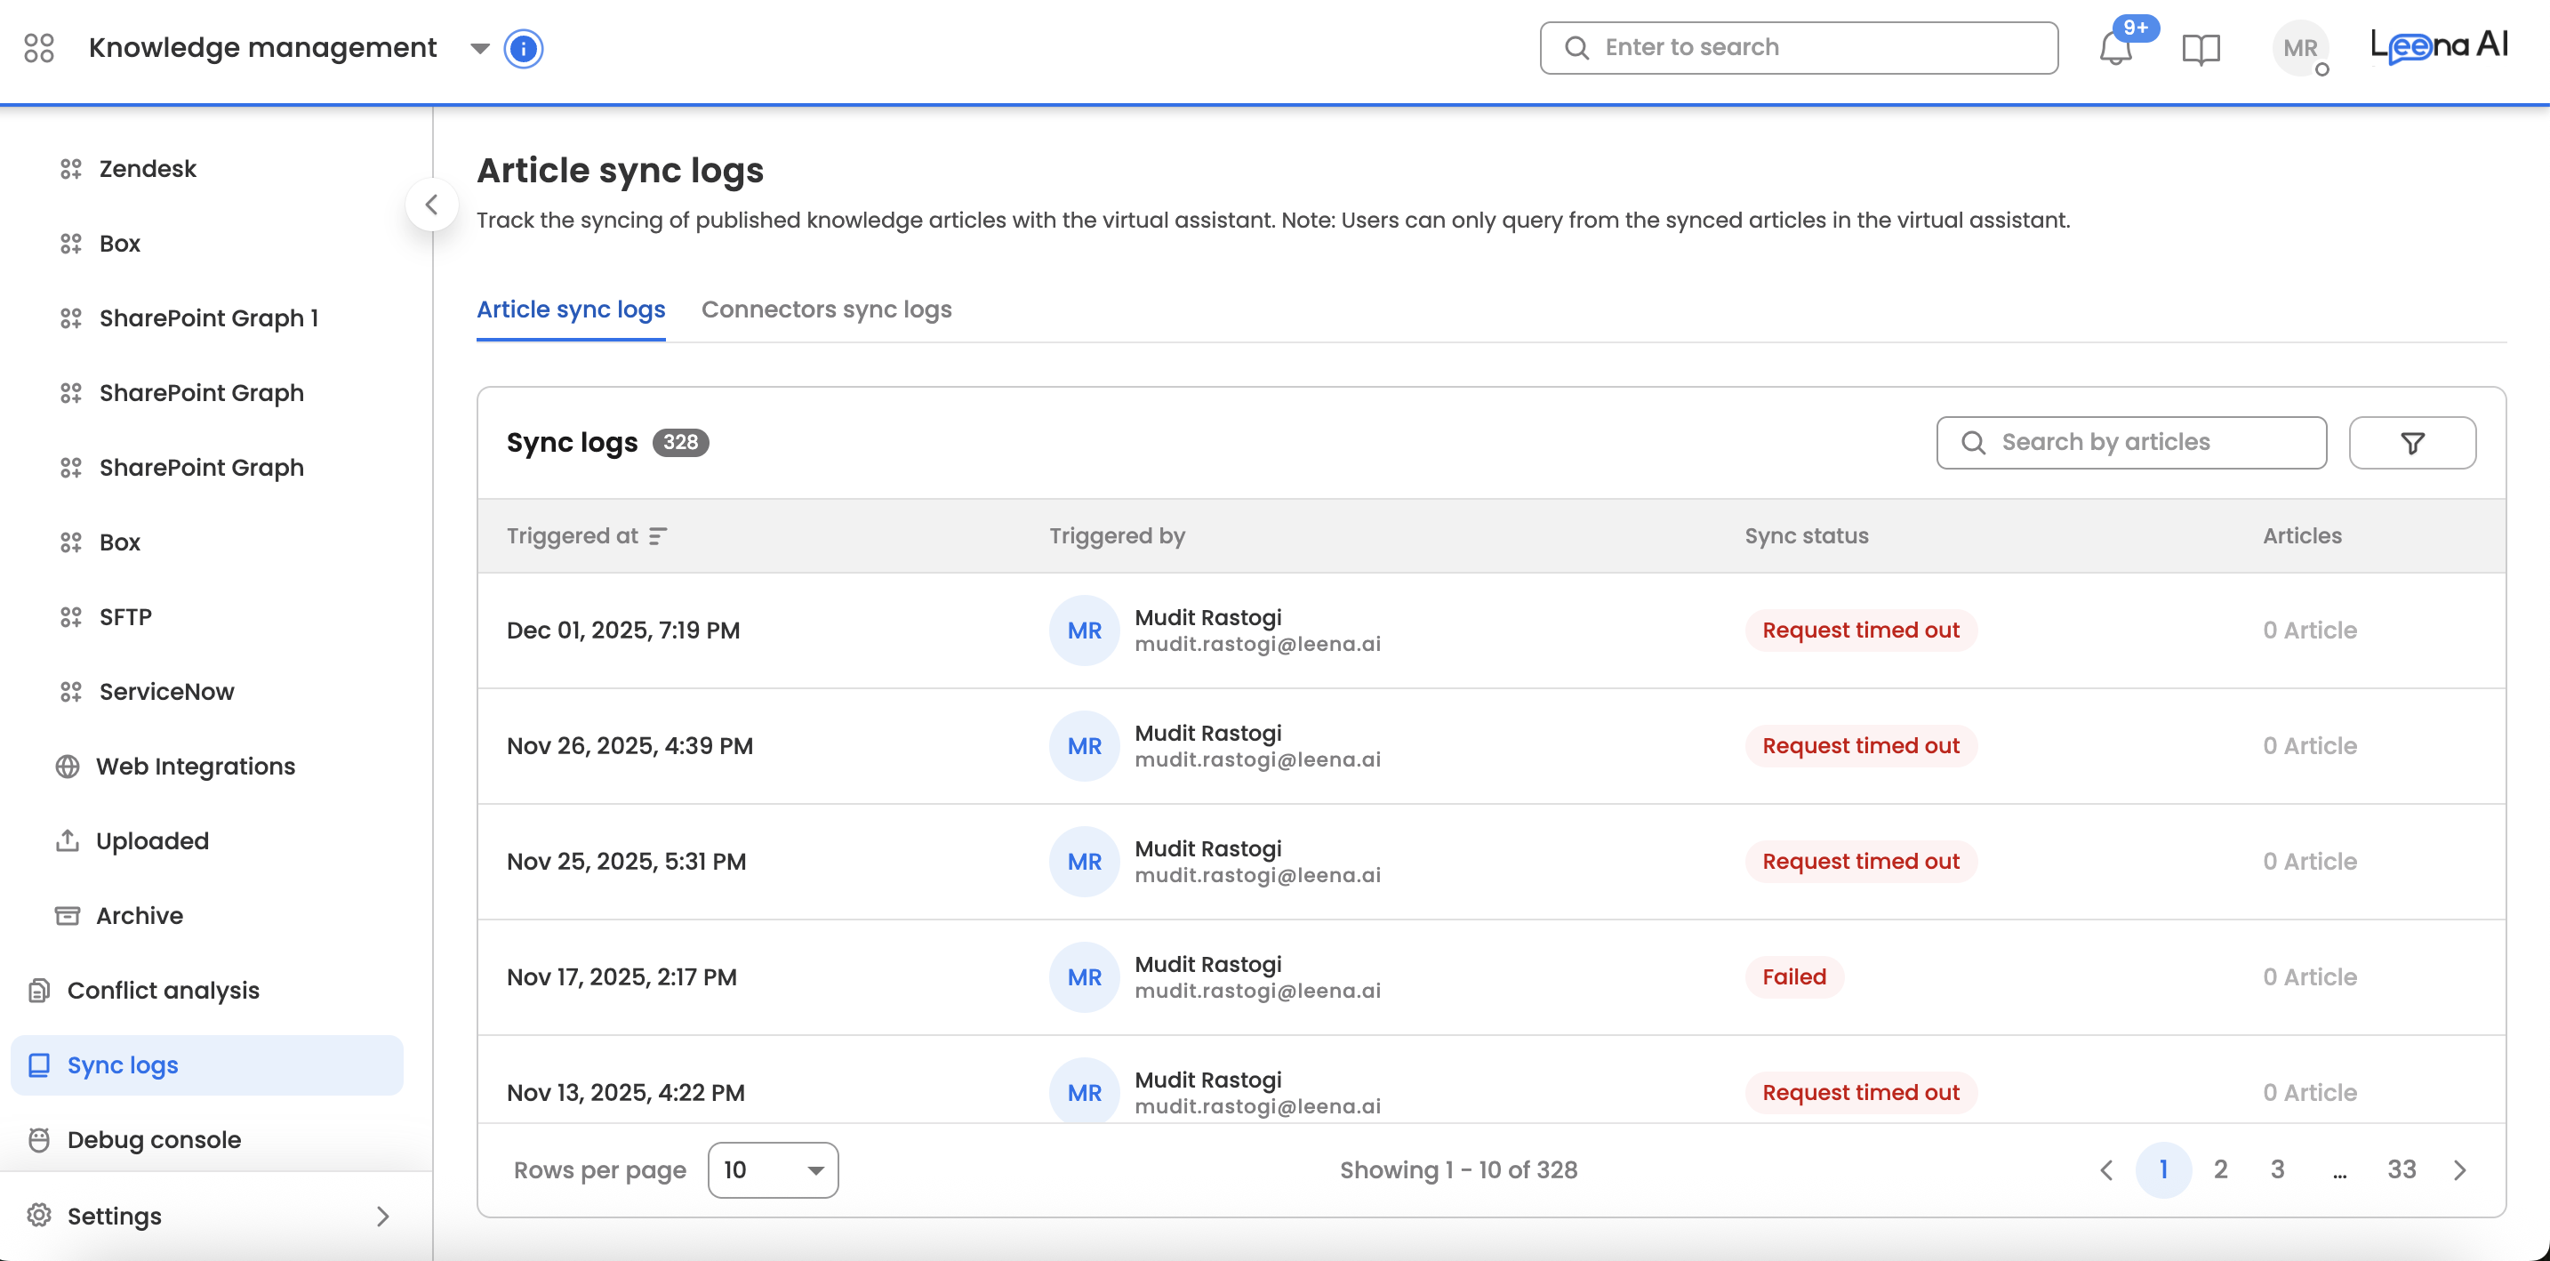Click the blue info icon beside title
This screenshot has width=2550, height=1261.
pyautogui.click(x=523, y=47)
